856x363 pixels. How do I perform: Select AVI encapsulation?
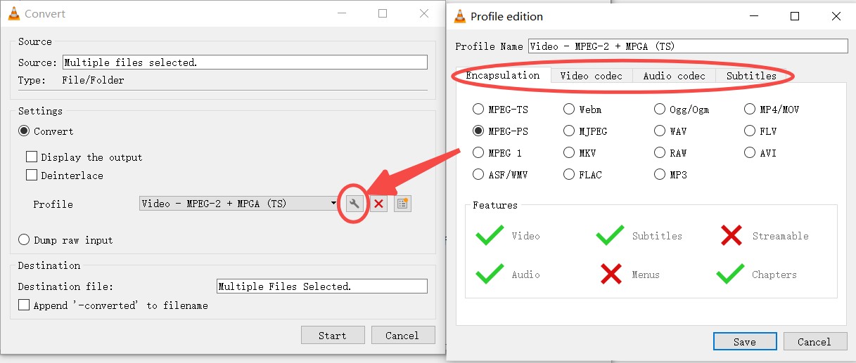pyautogui.click(x=750, y=153)
